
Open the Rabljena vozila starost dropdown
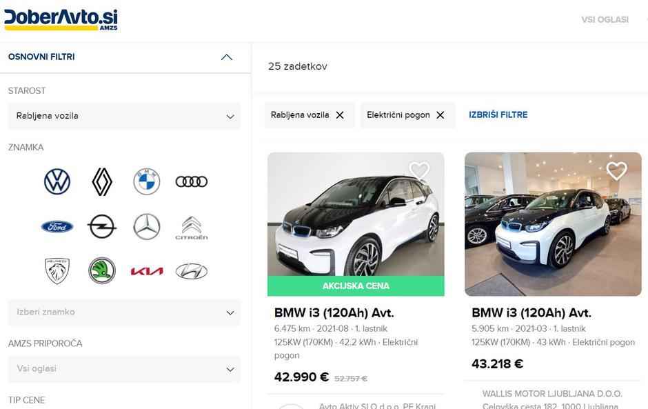point(124,116)
